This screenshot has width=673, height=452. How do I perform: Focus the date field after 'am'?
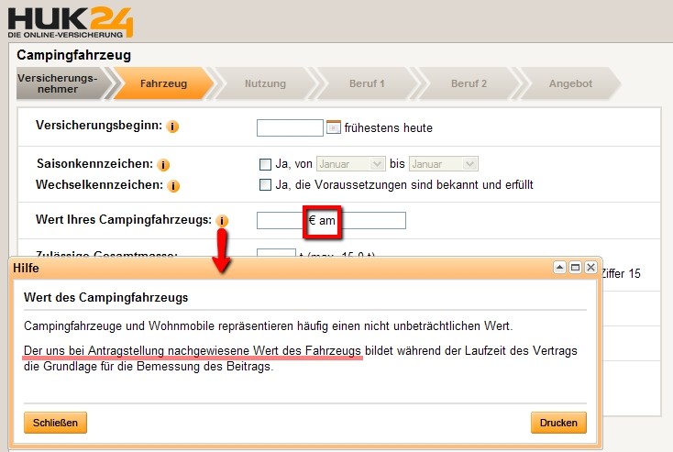[372, 221]
